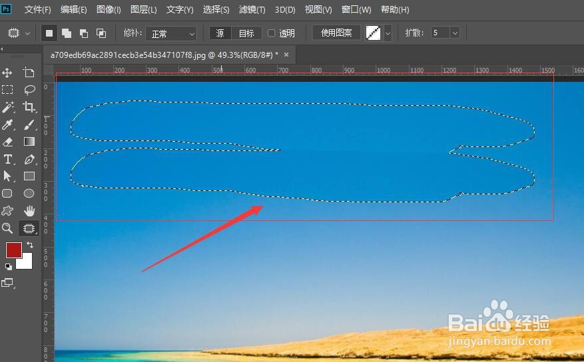Select the Eyedropper tool
Viewport: 584px width, 362px height.
tap(7, 124)
